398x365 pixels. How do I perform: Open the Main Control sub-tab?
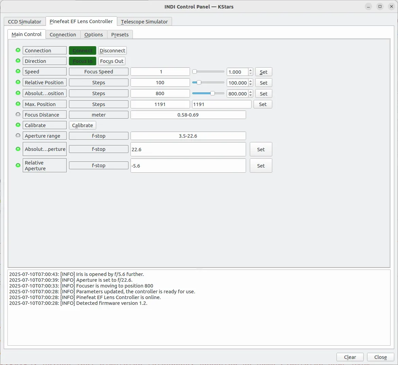click(x=27, y=34)
